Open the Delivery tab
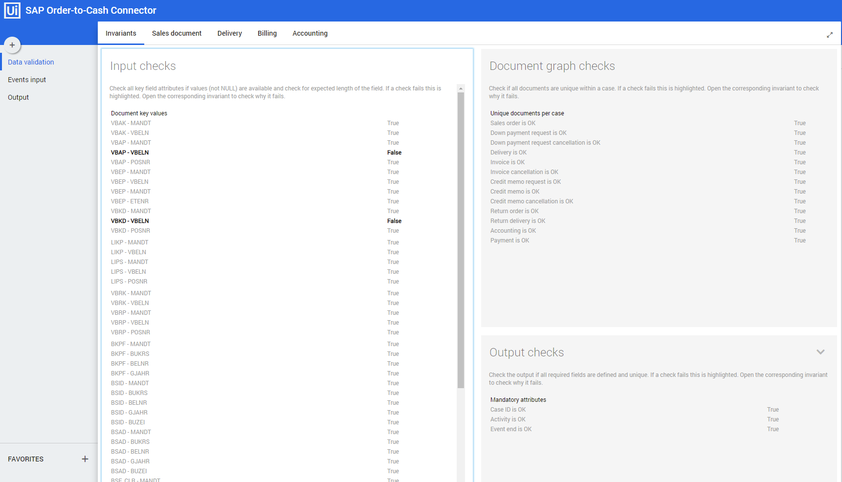The image size is (842, 482). pos(229,33)
